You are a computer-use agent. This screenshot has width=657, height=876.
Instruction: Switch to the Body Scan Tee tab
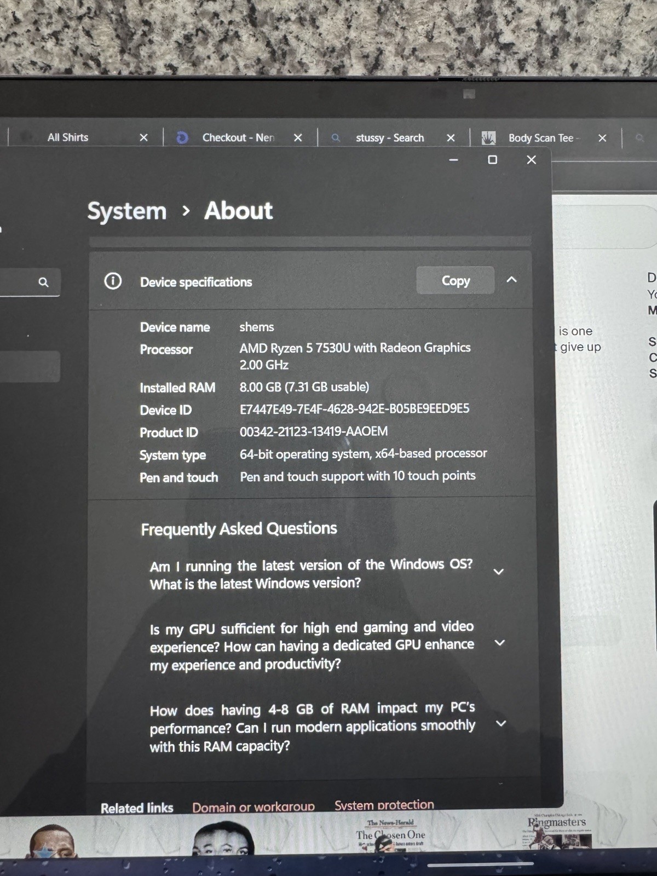tap(541, 138)
